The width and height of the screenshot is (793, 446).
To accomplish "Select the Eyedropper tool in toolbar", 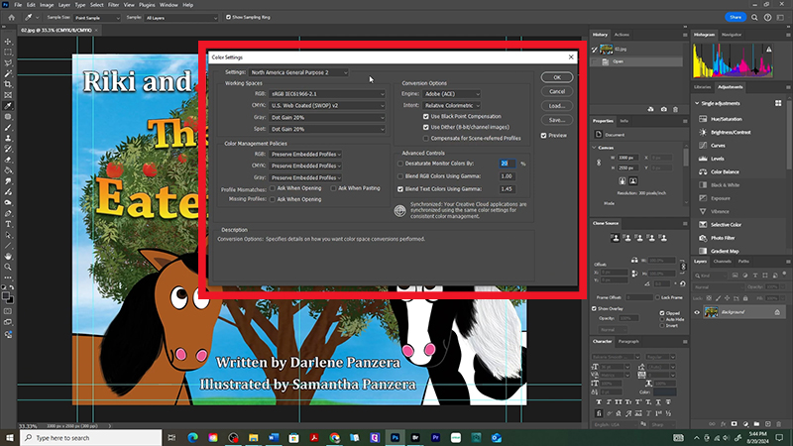I will [8, 106].
